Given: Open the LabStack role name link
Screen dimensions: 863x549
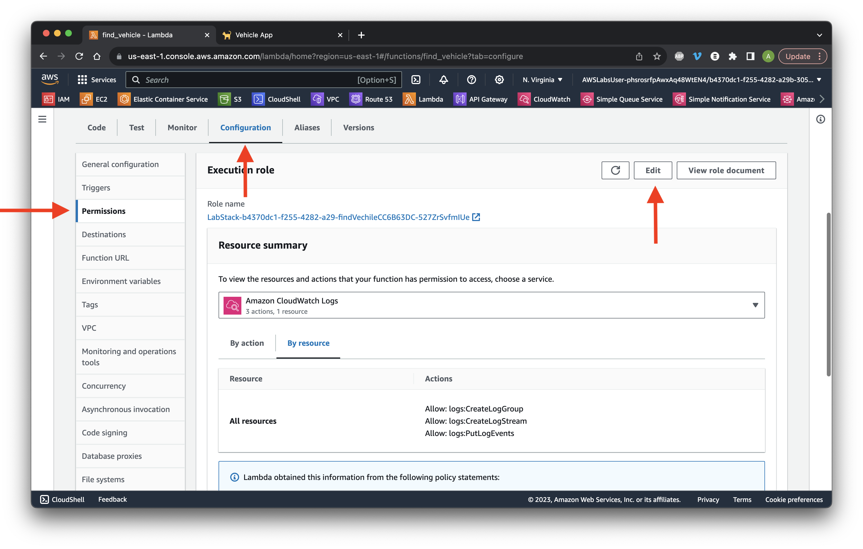Looking at the screenshot, I should (343, 217).
